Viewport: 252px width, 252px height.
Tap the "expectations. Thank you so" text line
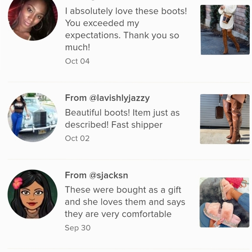point(122,35)
